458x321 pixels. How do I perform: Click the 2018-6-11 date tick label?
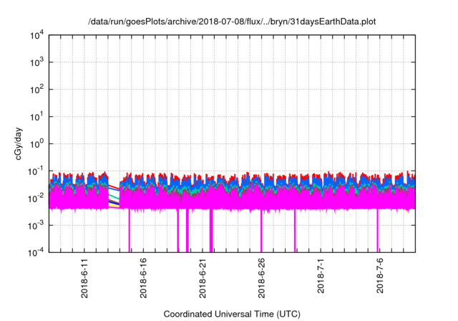pos(84,278)
